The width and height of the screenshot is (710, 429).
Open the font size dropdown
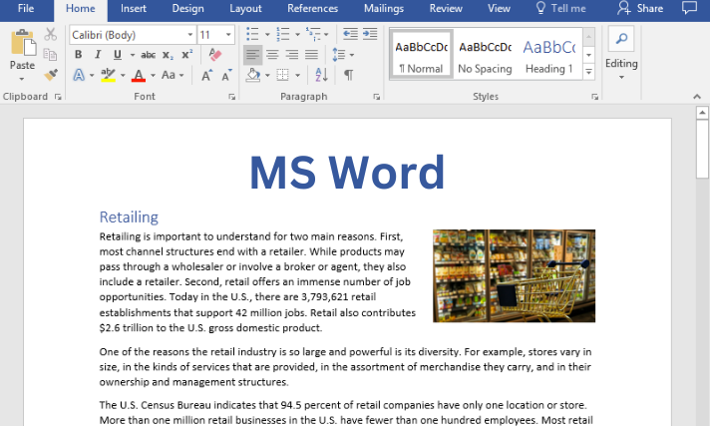229,35
